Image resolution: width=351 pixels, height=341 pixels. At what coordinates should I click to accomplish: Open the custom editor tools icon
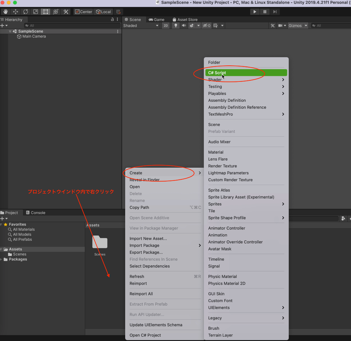pyautogui.click(x=66, y=12)
